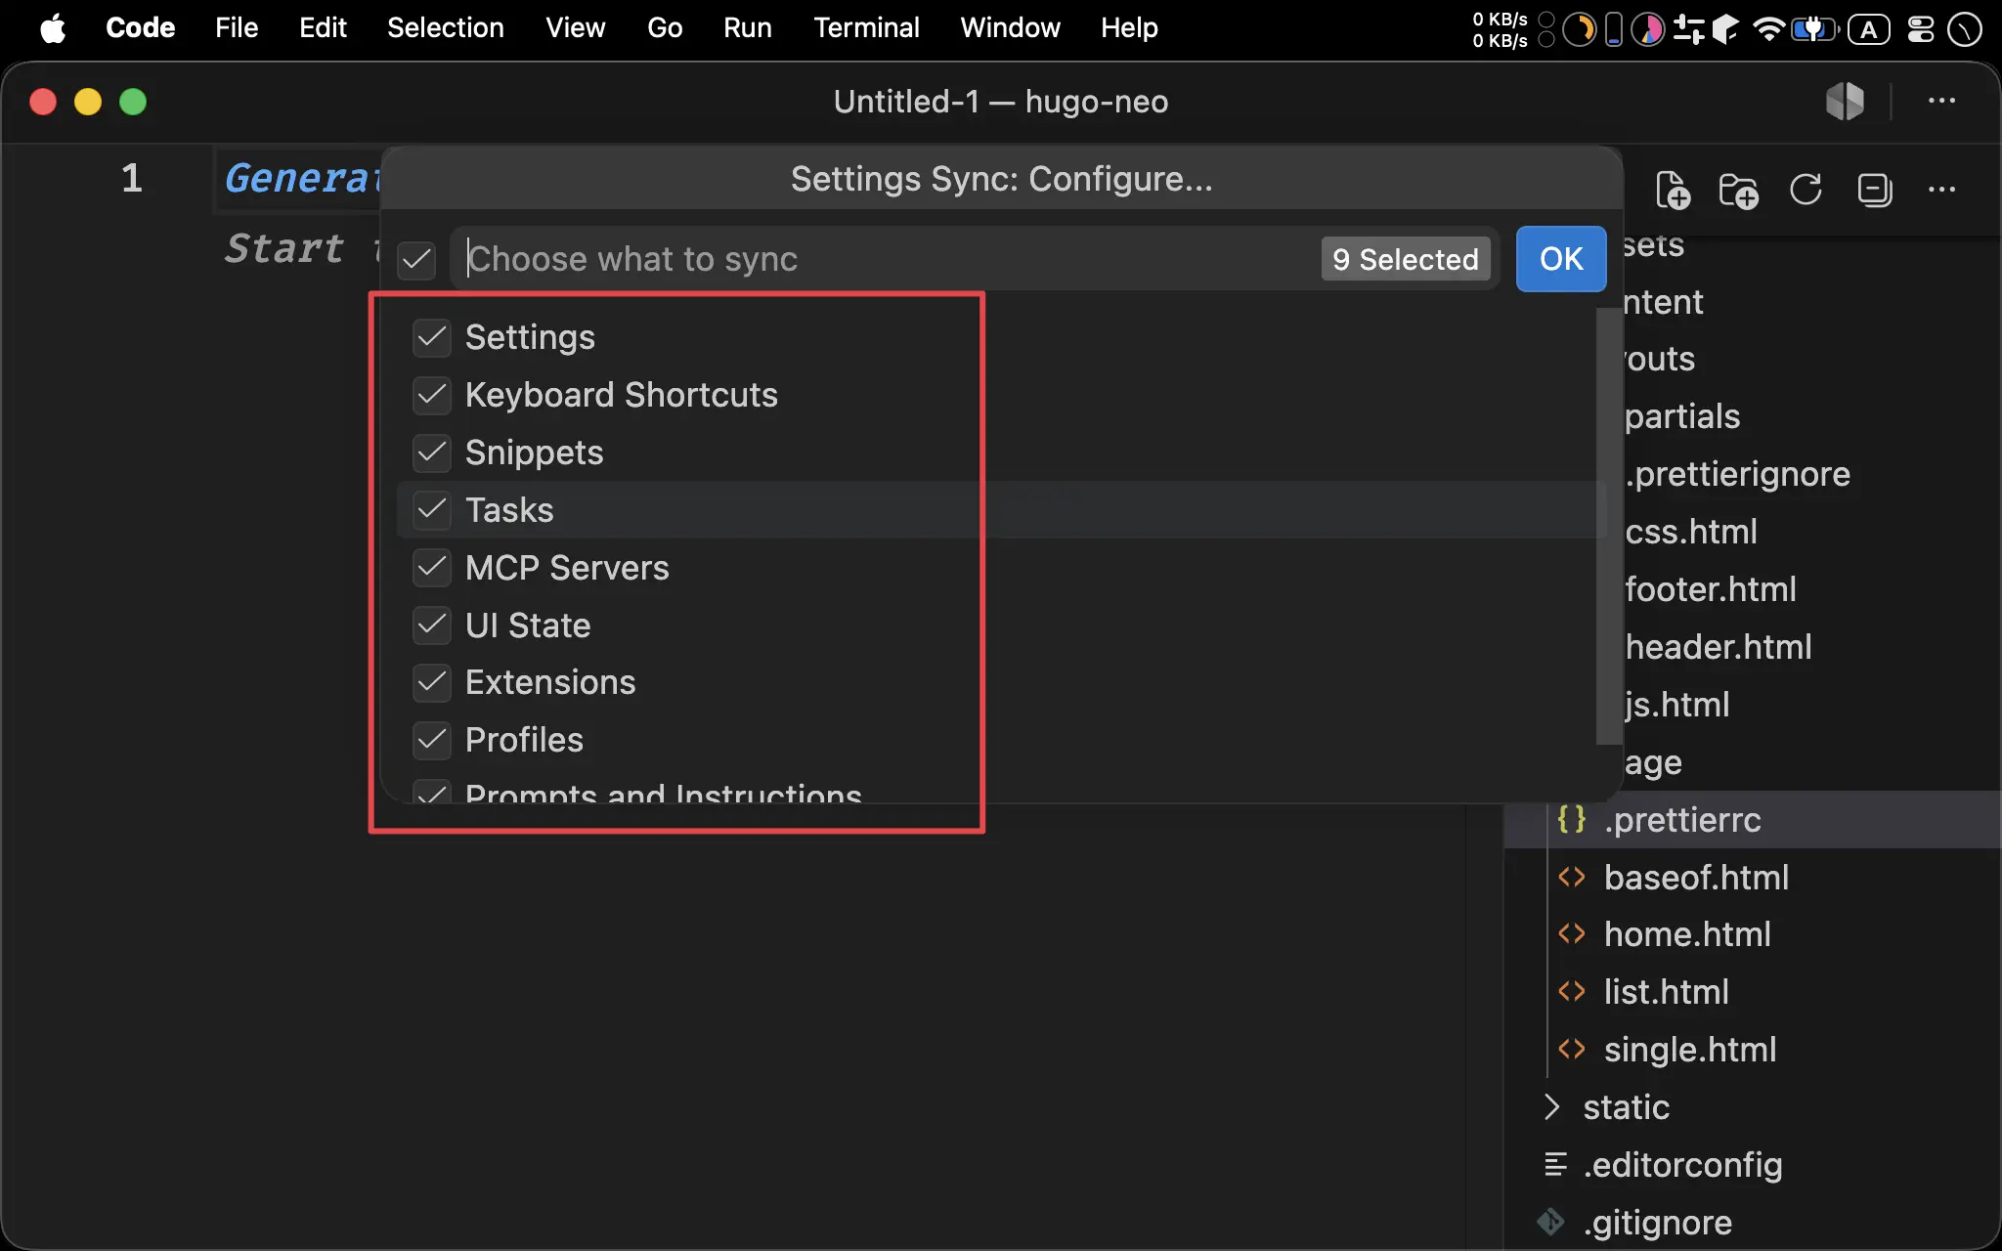Image resolution: width=2002 pixels, height=1251 pixels.
Task: Open the Code application menu
Action: click(140, 27)
